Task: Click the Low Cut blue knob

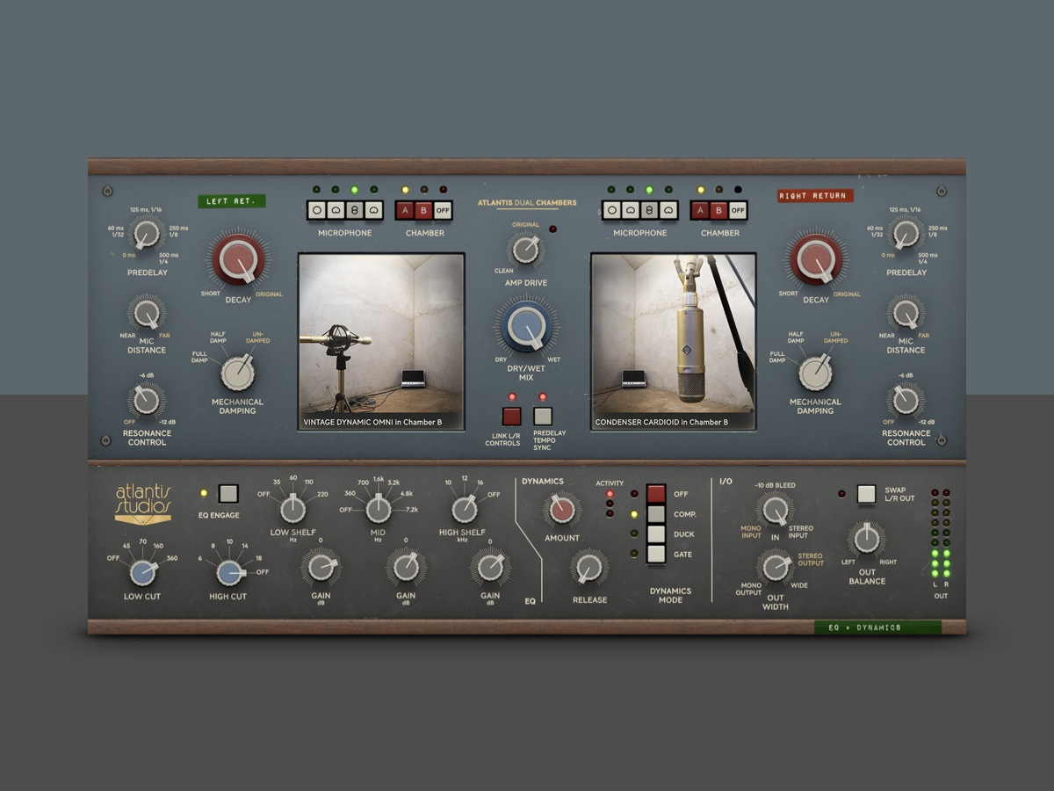Action: [141, 573]
